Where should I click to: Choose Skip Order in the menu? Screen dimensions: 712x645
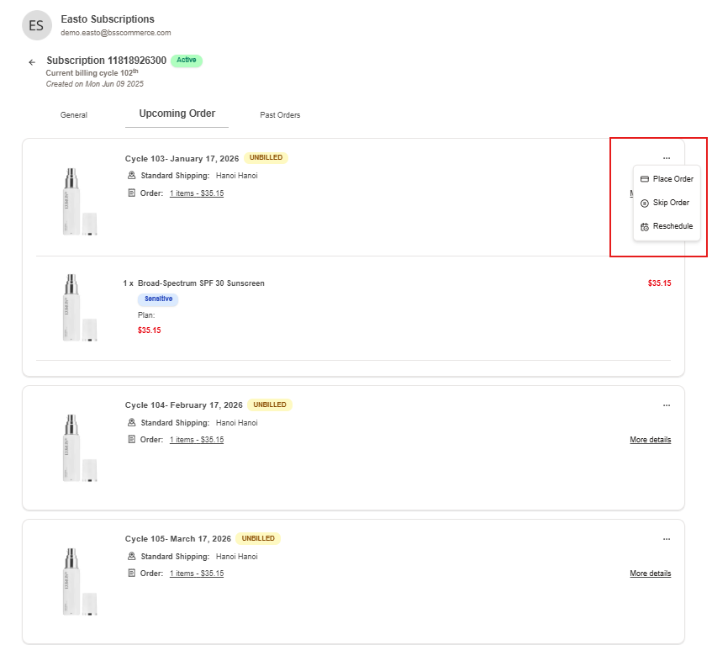[x=665, y=203]
